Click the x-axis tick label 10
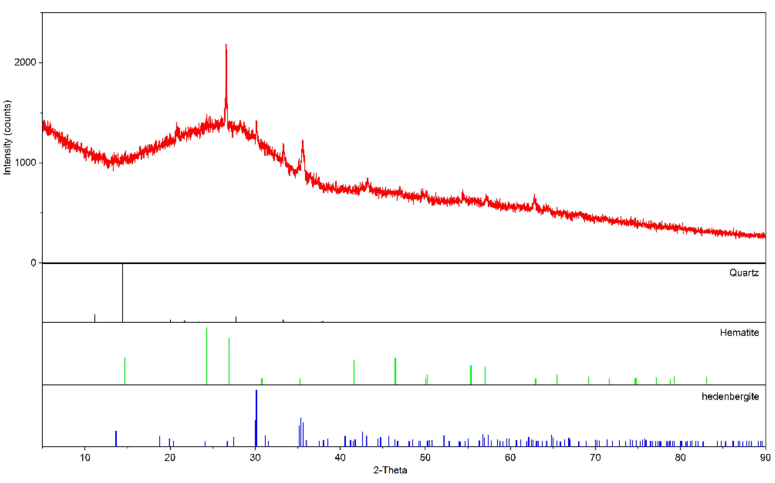This screenshot has width=775, height=483. 85,458
